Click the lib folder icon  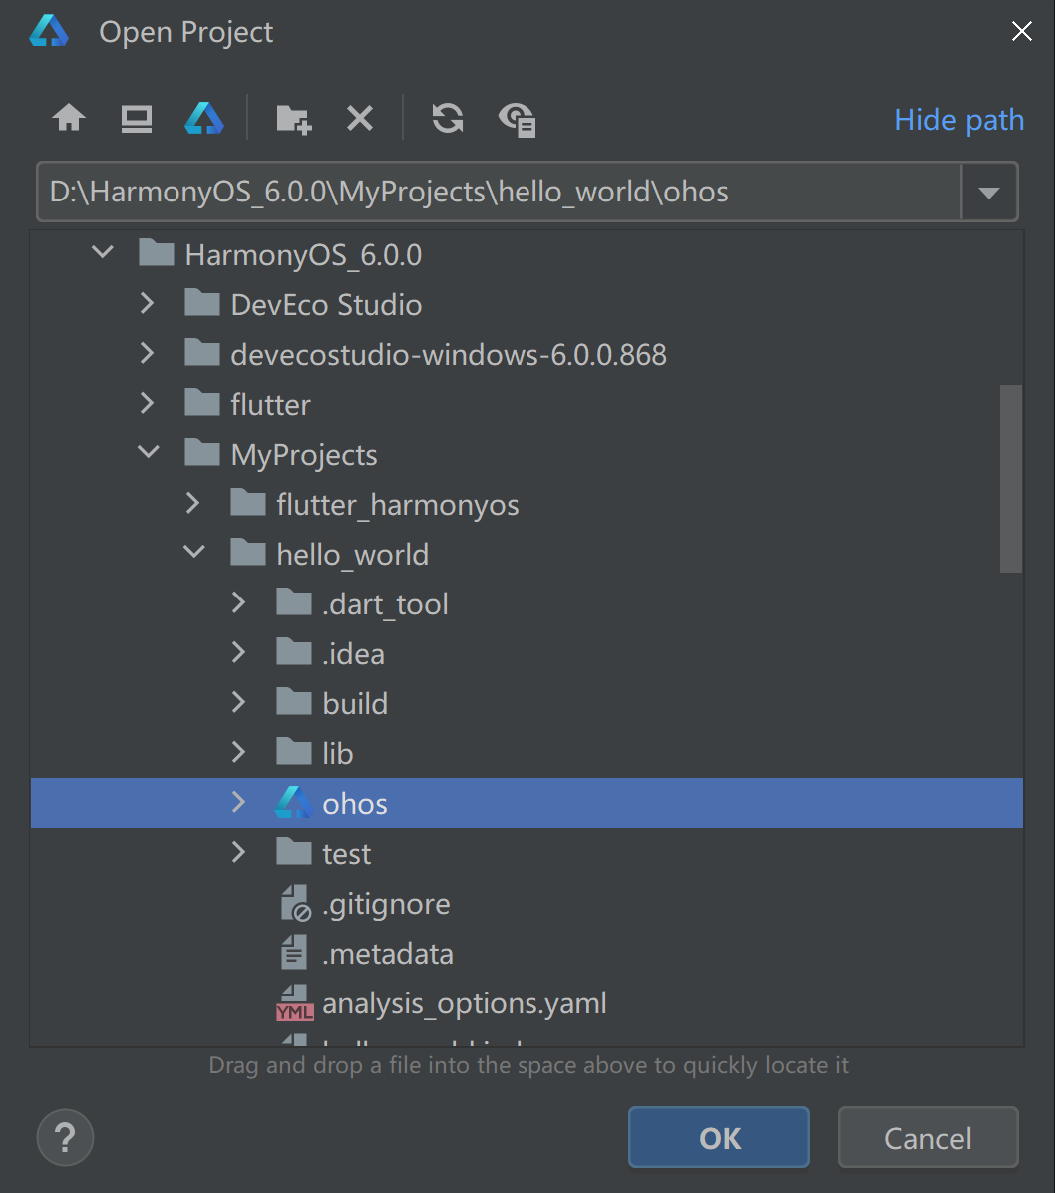tap(293, 751)
